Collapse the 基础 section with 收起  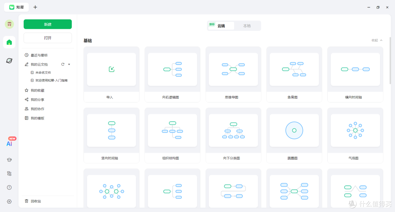click(377, 40)
